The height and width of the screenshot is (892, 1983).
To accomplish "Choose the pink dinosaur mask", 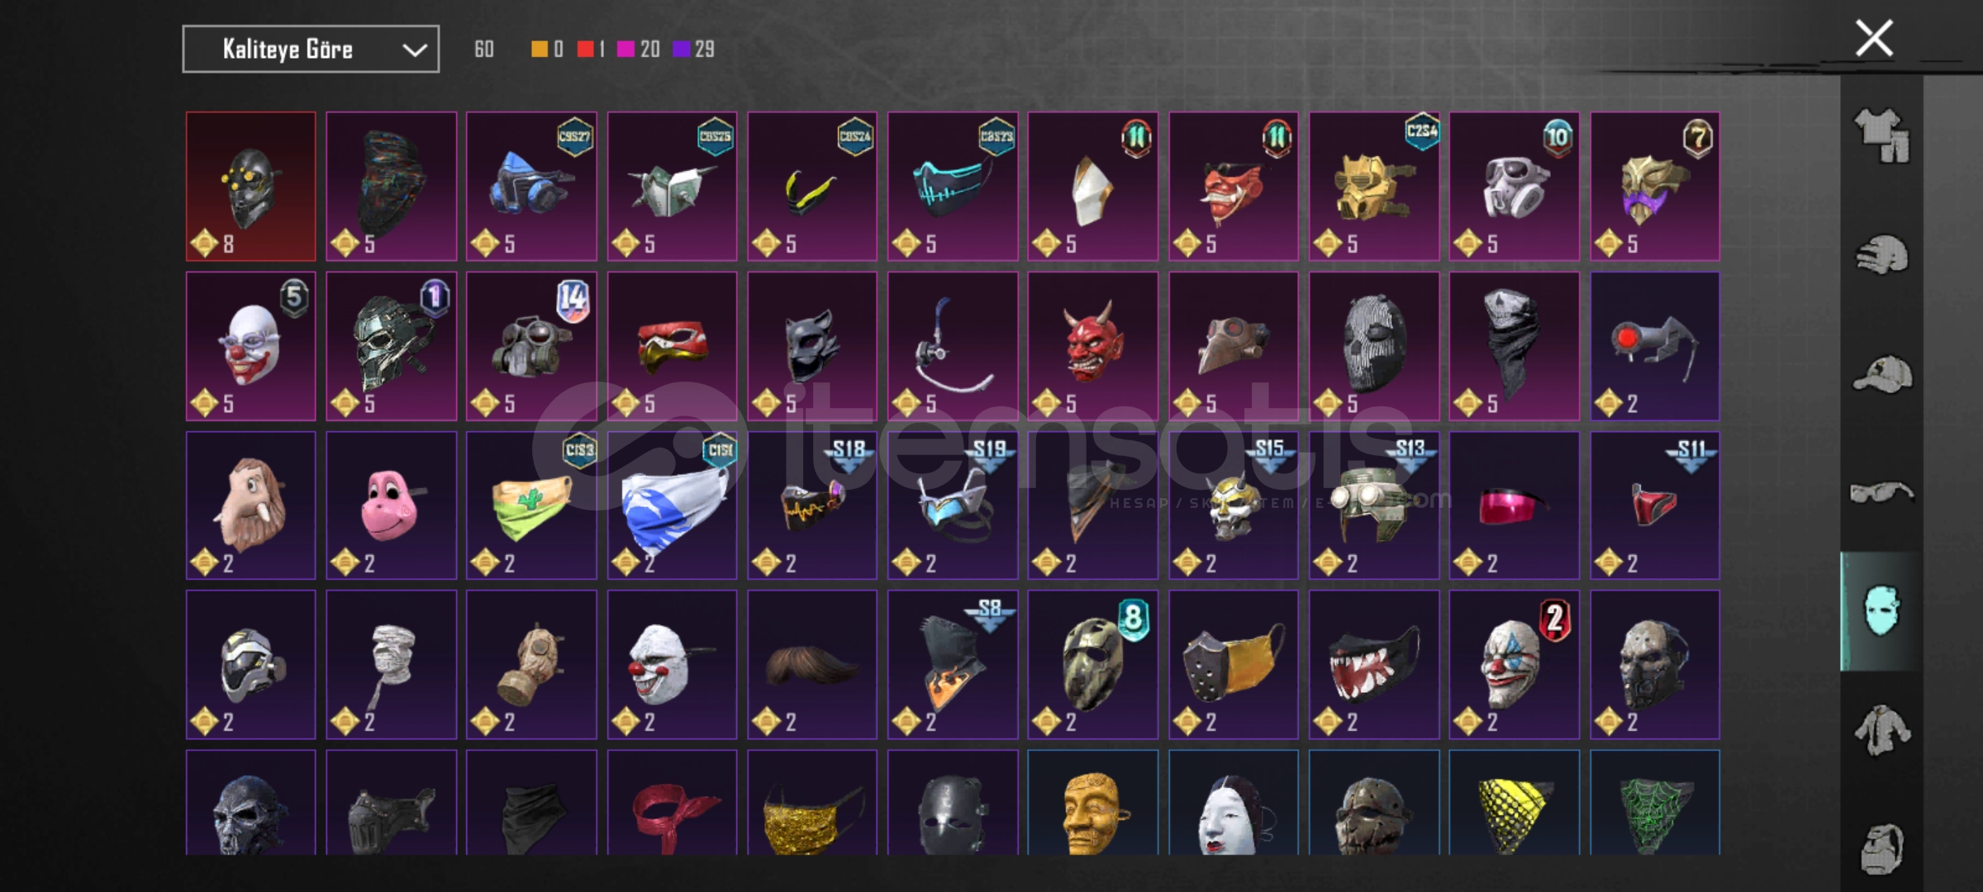I will [x=391, y=505].
